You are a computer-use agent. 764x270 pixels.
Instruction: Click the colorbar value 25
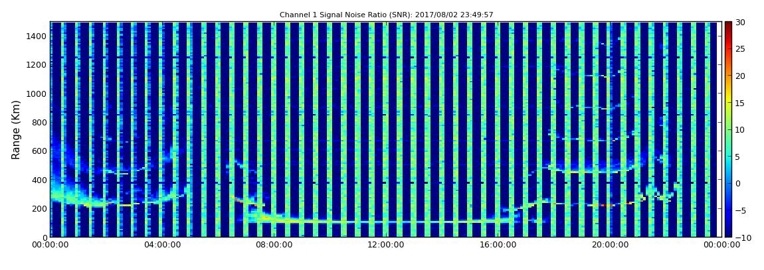coord(740,48)
